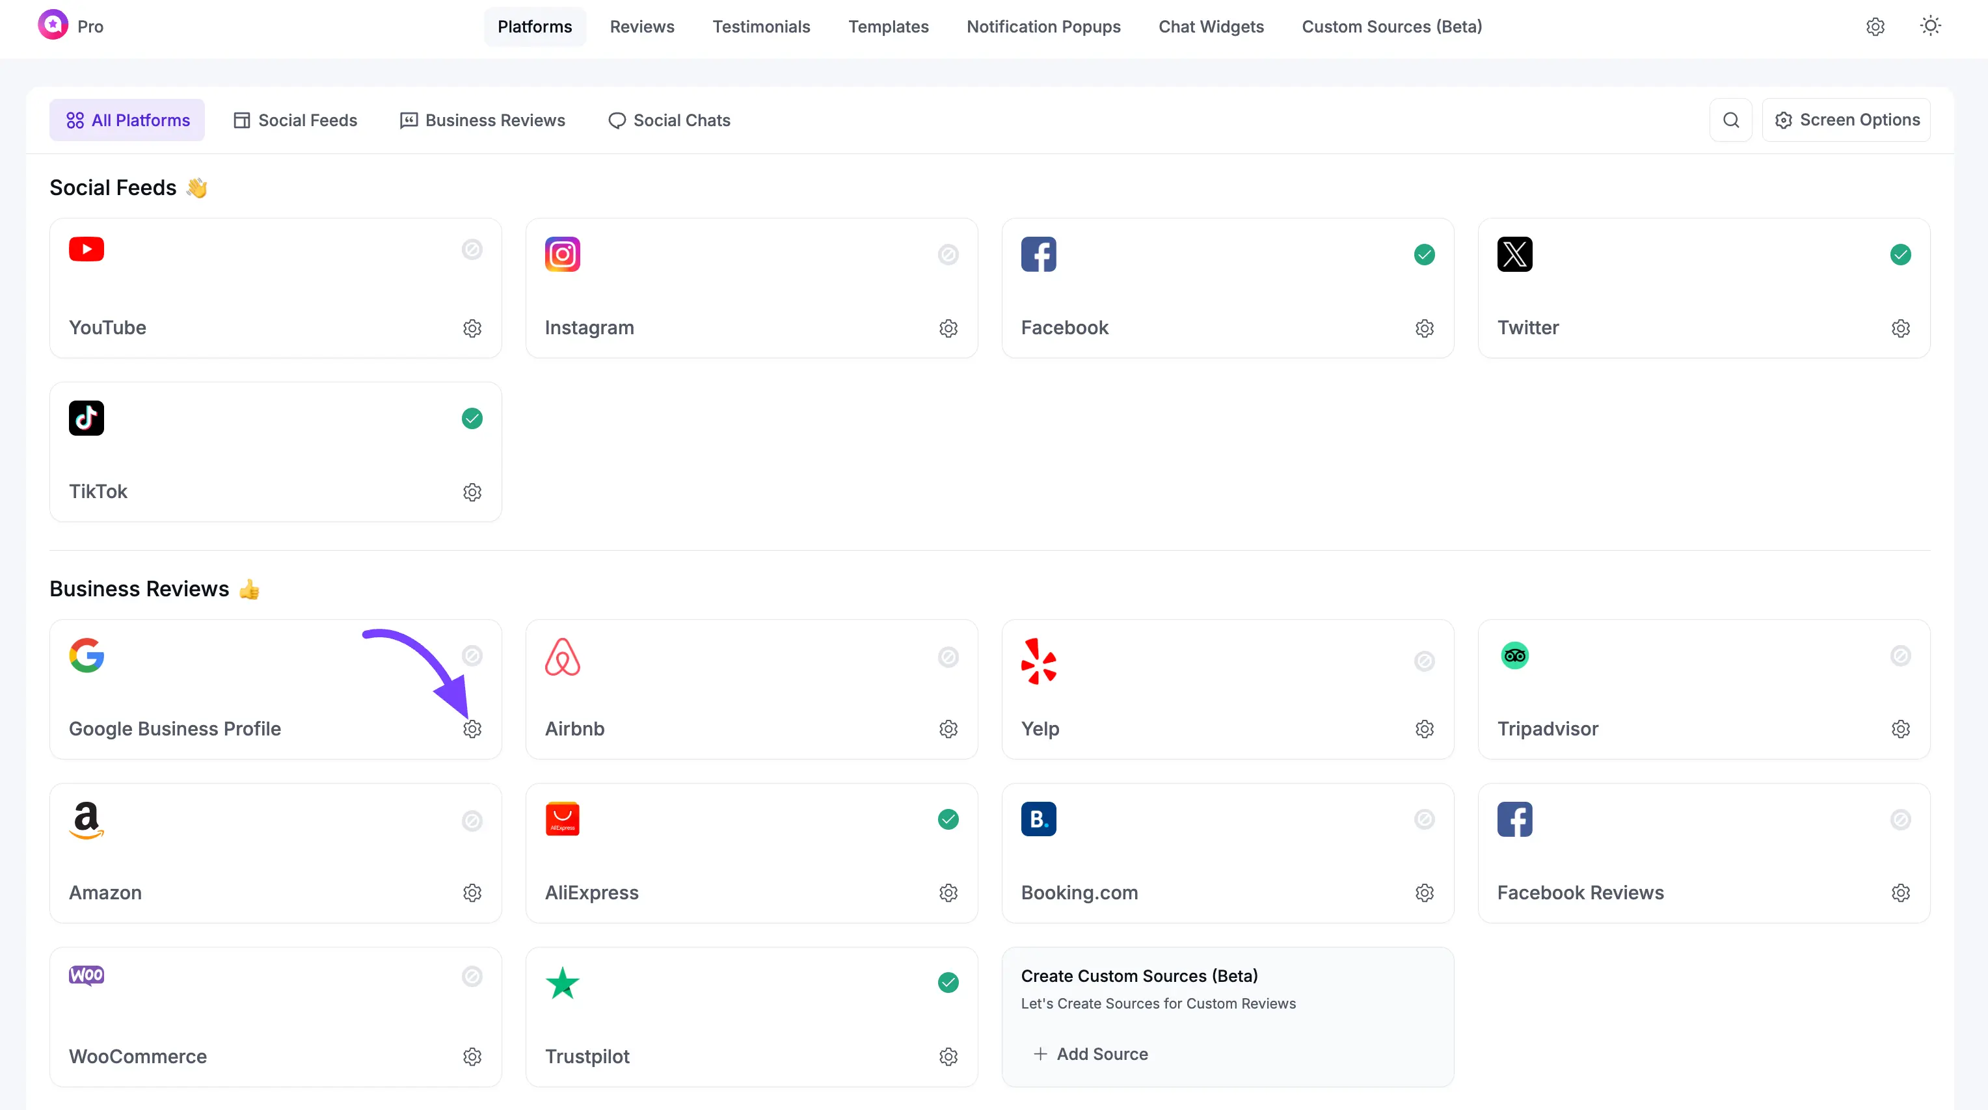The height and width of the screenshot is (1110, 1988).
Task: Click the Tripadvisor platform logo
Action: coord(1514,655)
